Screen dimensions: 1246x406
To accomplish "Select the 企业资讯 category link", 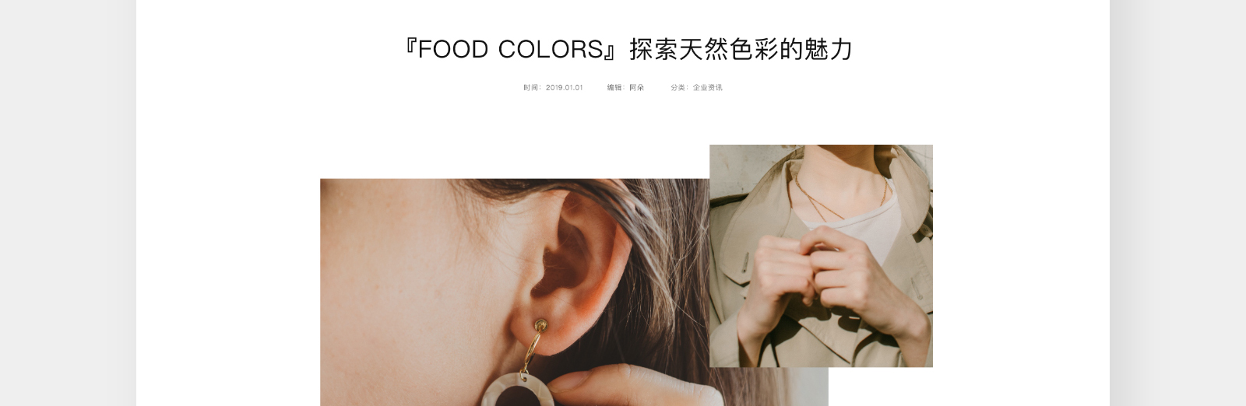I will 708,88.
